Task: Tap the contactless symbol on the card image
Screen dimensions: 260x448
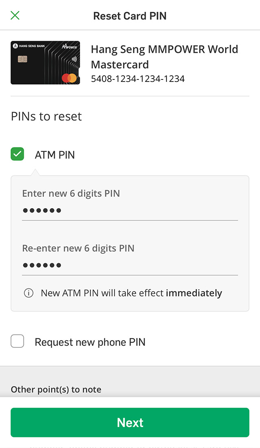Action: 74,58
